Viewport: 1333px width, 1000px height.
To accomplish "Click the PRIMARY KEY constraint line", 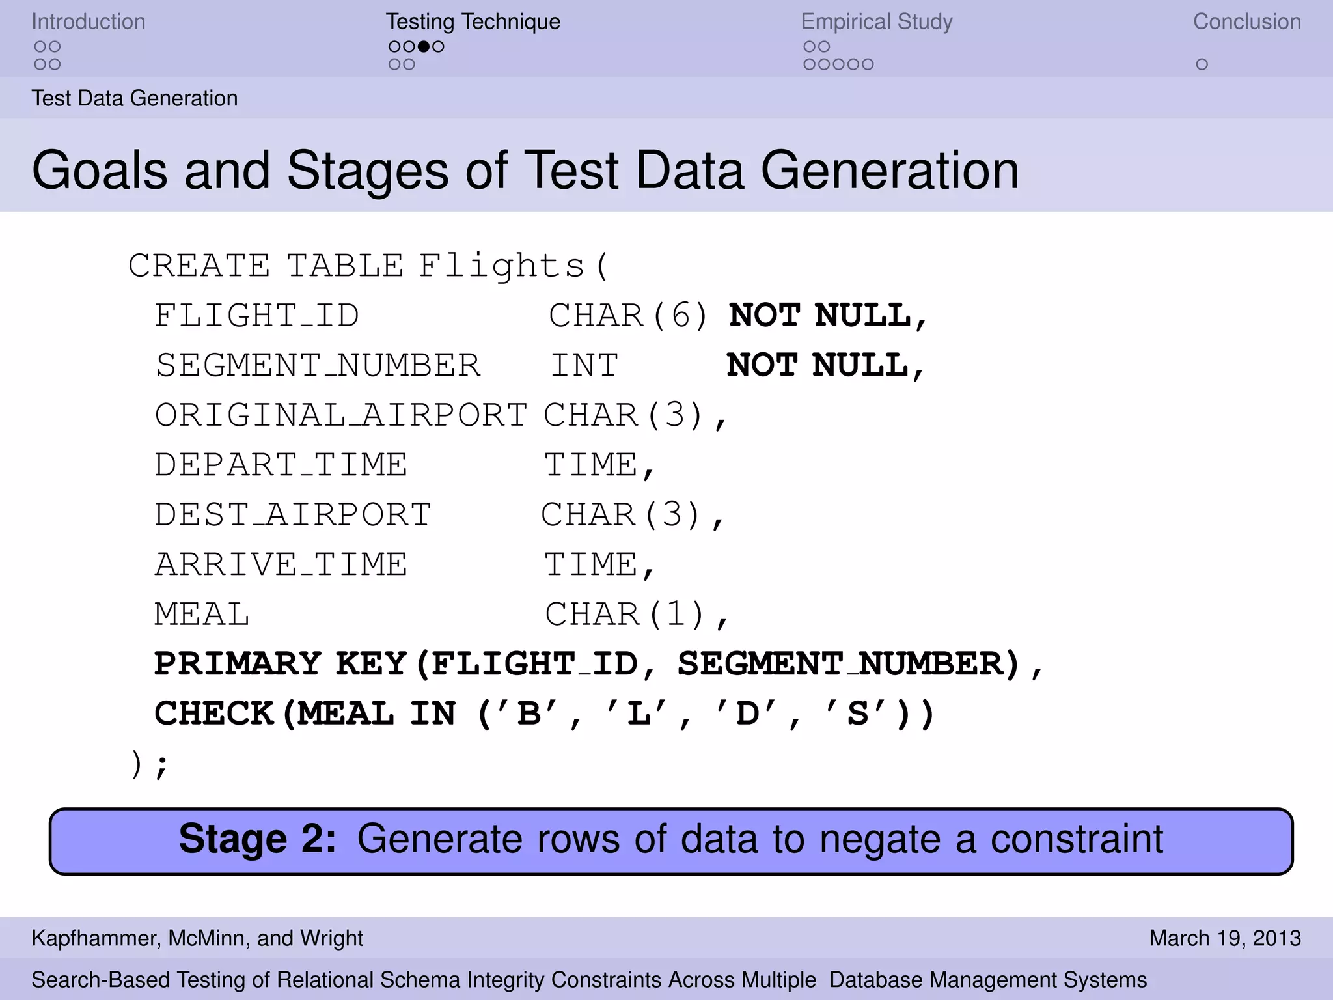I will pyautogui.click(x=599, y=664).
